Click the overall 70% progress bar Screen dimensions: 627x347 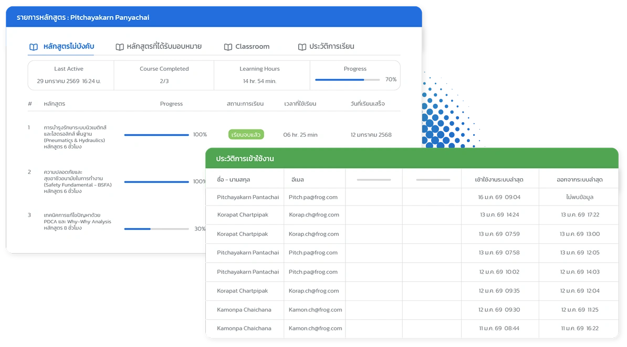pyautogui.click(x=347, y=80)
